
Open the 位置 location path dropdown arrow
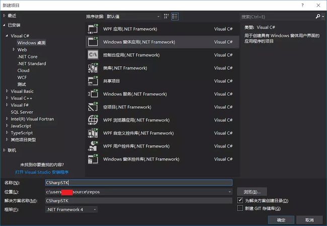(229, 192)
